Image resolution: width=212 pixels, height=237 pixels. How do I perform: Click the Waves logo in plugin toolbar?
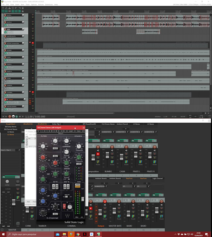pos(38,131)
